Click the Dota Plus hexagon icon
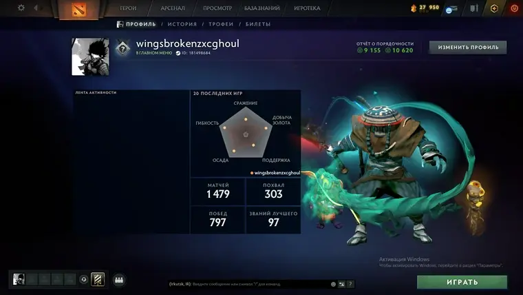 pyautogui.click(x=494, y=8)
